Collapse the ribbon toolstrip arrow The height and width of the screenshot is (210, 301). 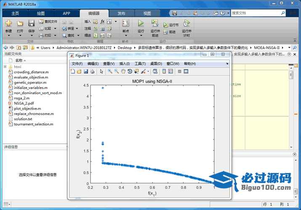[295, 40]
